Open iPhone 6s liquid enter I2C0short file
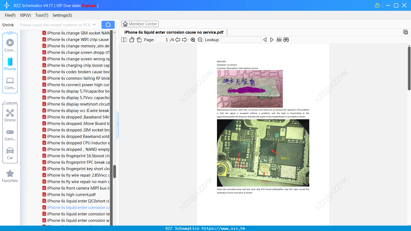411x231 pixels. [x=76, y=201]
